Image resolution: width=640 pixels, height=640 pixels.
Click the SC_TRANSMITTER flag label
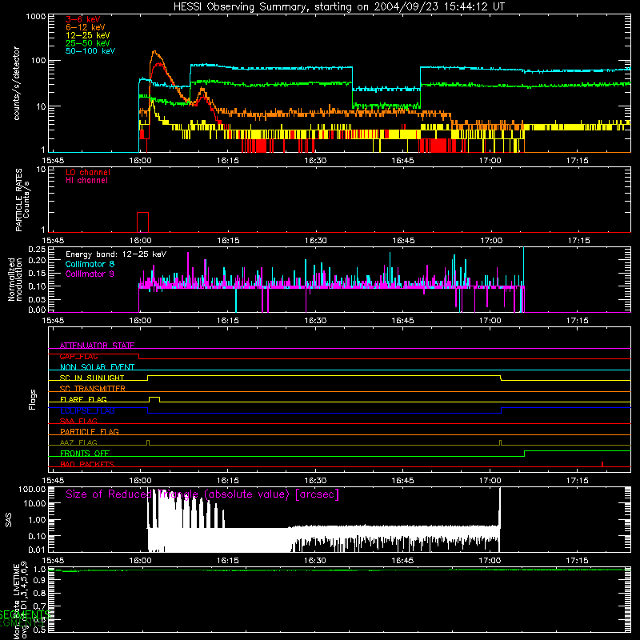pos(93,389)
